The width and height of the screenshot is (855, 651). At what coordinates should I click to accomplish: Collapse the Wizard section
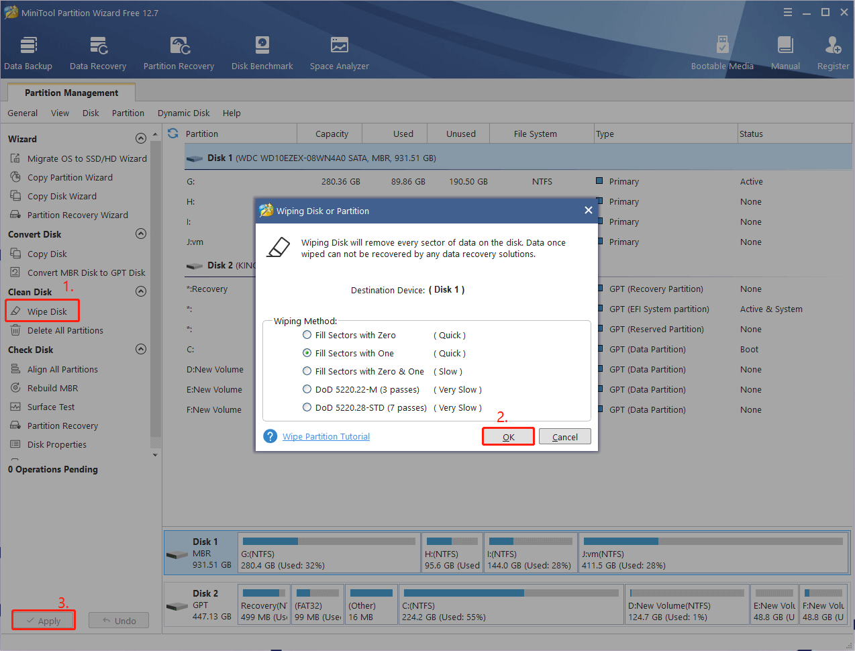141,138
